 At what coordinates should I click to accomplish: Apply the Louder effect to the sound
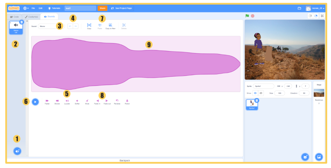pos(67,101)
